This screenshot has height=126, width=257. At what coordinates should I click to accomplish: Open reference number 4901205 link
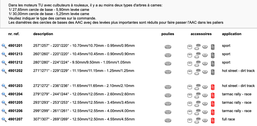[x=15, y=103]
